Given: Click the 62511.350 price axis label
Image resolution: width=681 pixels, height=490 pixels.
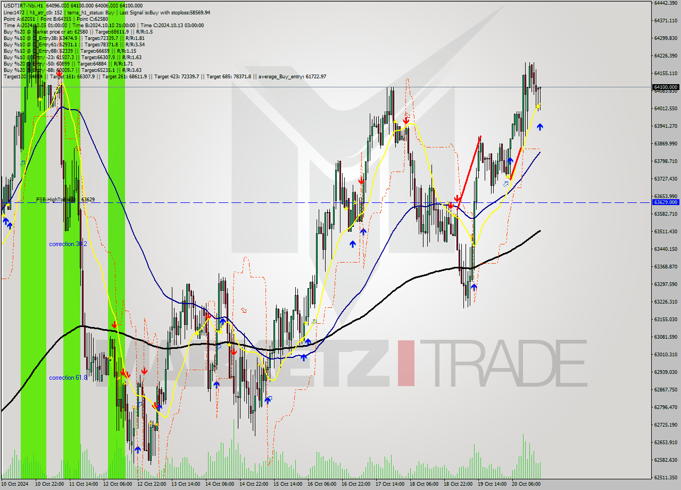Looking at the screenshot, I should (666, 477).
